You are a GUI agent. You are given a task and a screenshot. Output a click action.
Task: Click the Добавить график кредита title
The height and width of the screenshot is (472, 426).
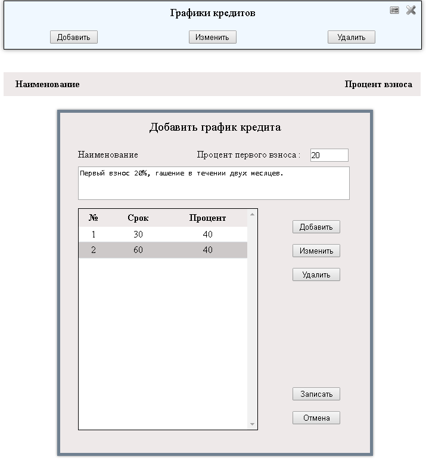[x=215, y=127]
